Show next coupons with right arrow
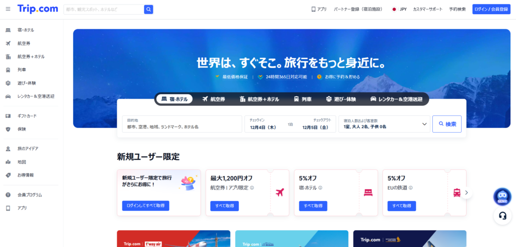Image resolution: width=516 pixels, height=247 pixels. pyautogui.click(x=467, y=193)
